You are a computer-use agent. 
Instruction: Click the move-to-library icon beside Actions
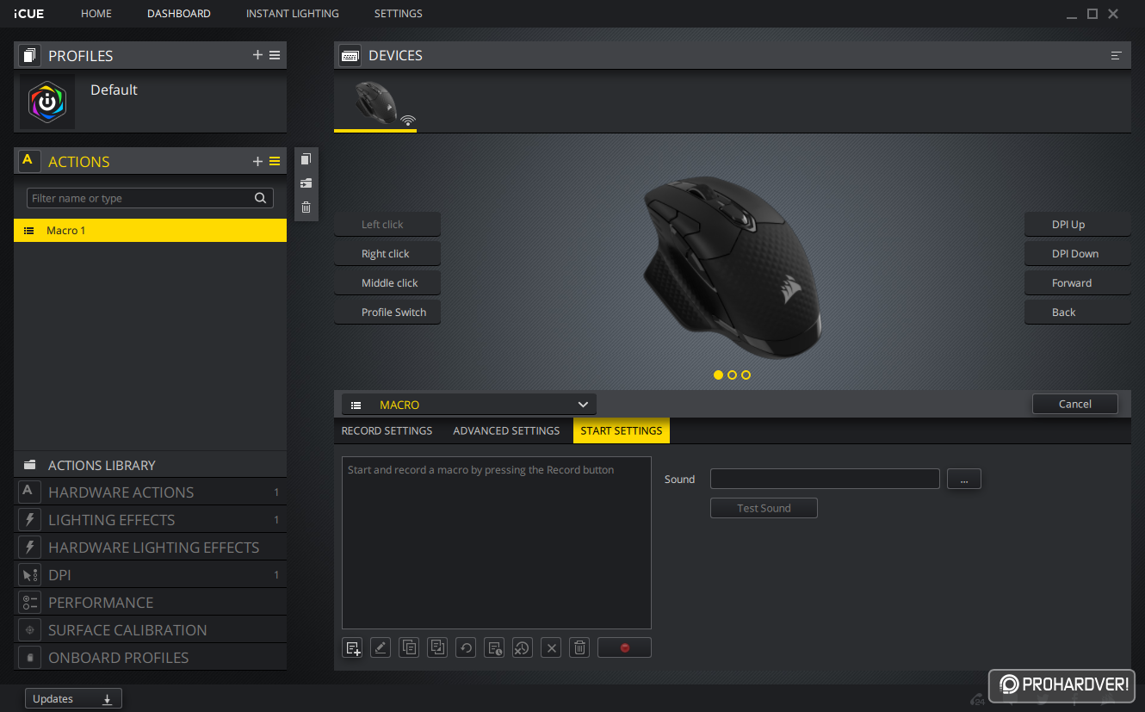coord(306,183)
